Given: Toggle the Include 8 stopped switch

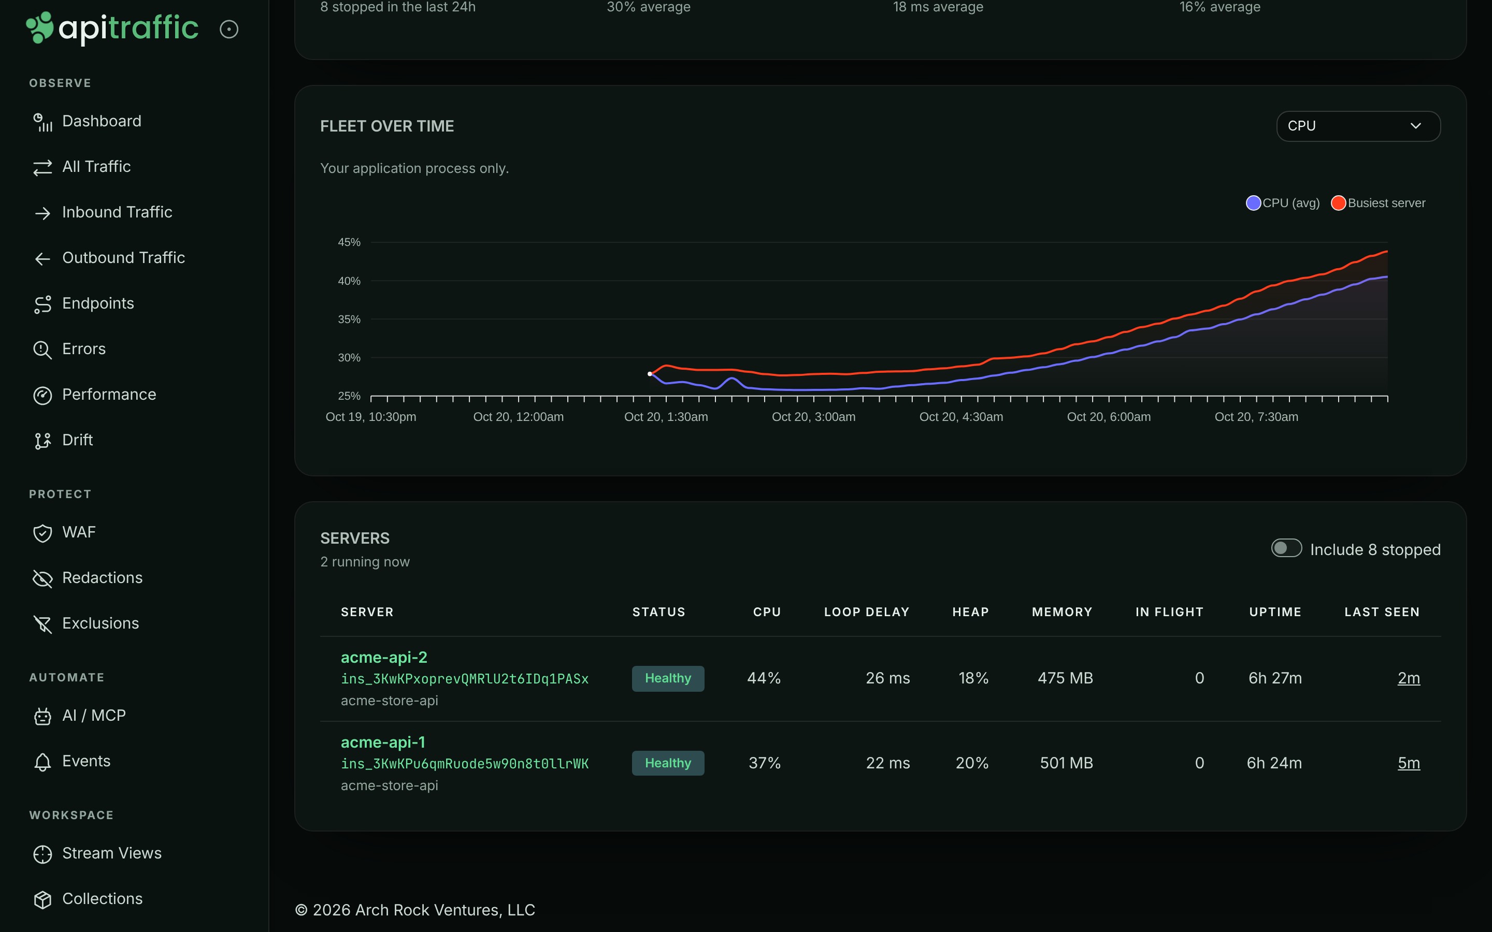Looking at the screenshot, I should tap(1287, 548).
